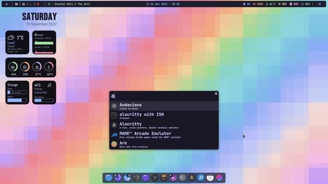The image size is (328, 184).
Task: Click the volume 100% indicator
Action: [x=258, y=4]
